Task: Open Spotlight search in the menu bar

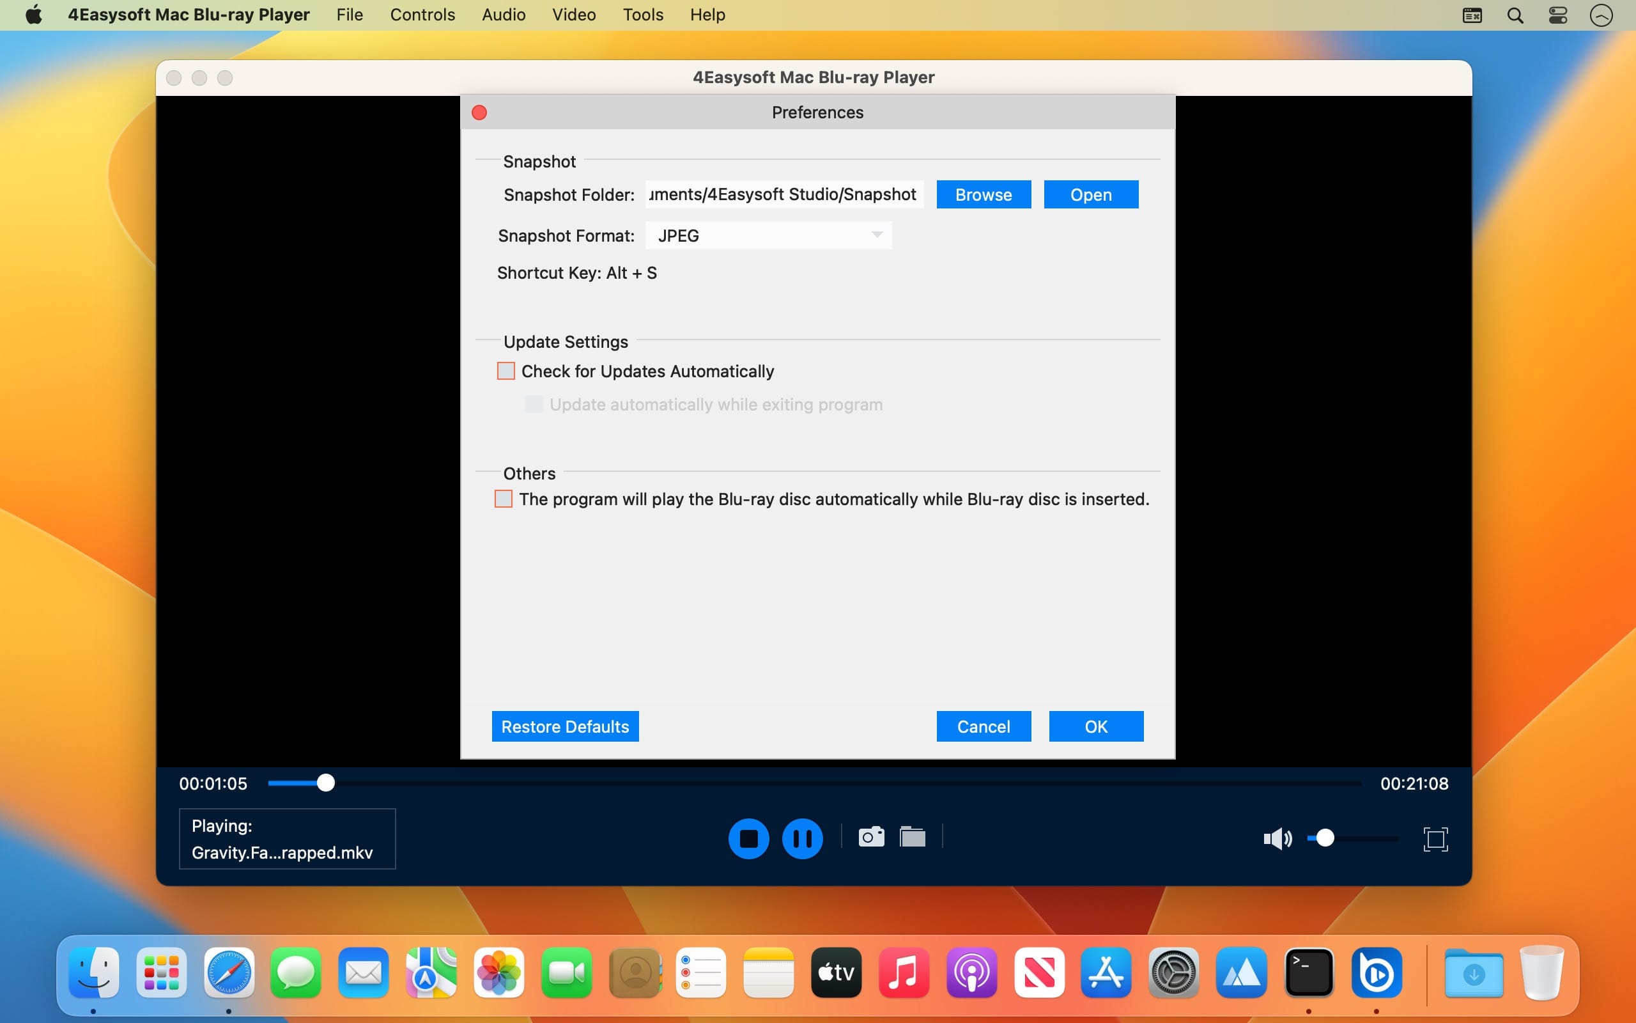Action: [x=1515, y=15]
